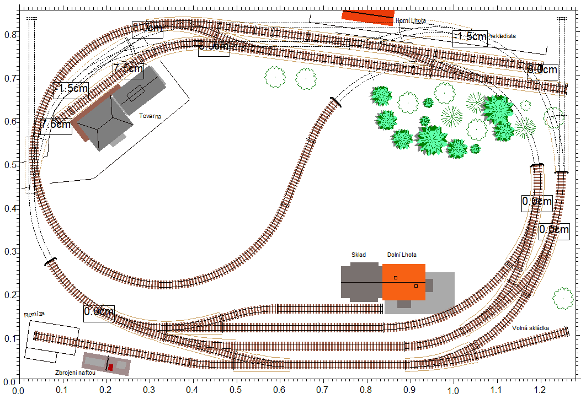Select the orange Dolní Lhota station building
The image size is (586, 399).
(403, 282)
